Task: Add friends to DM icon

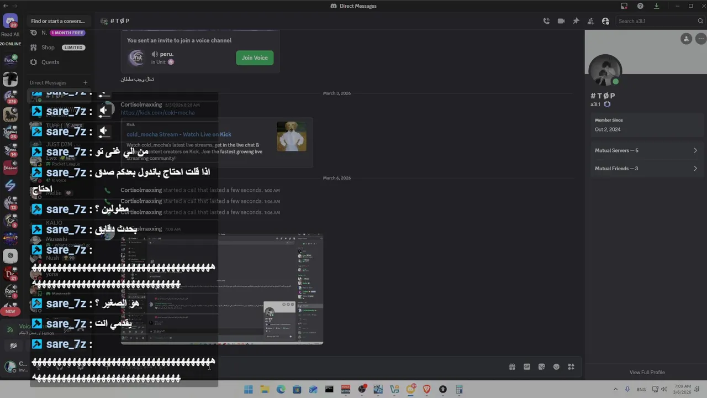Action: pyautogui.click(x=590, y=21)
